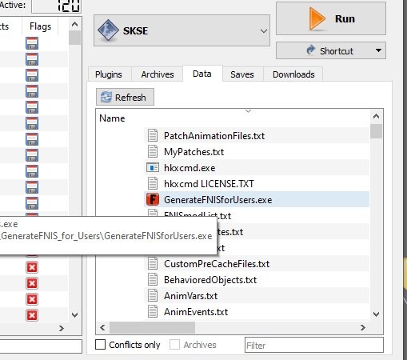Image resolution: width=407 pixels, height=360 pixels.
Task: Click the data list horizontal scrollbar thumb
Action: [x=152, y=327]
